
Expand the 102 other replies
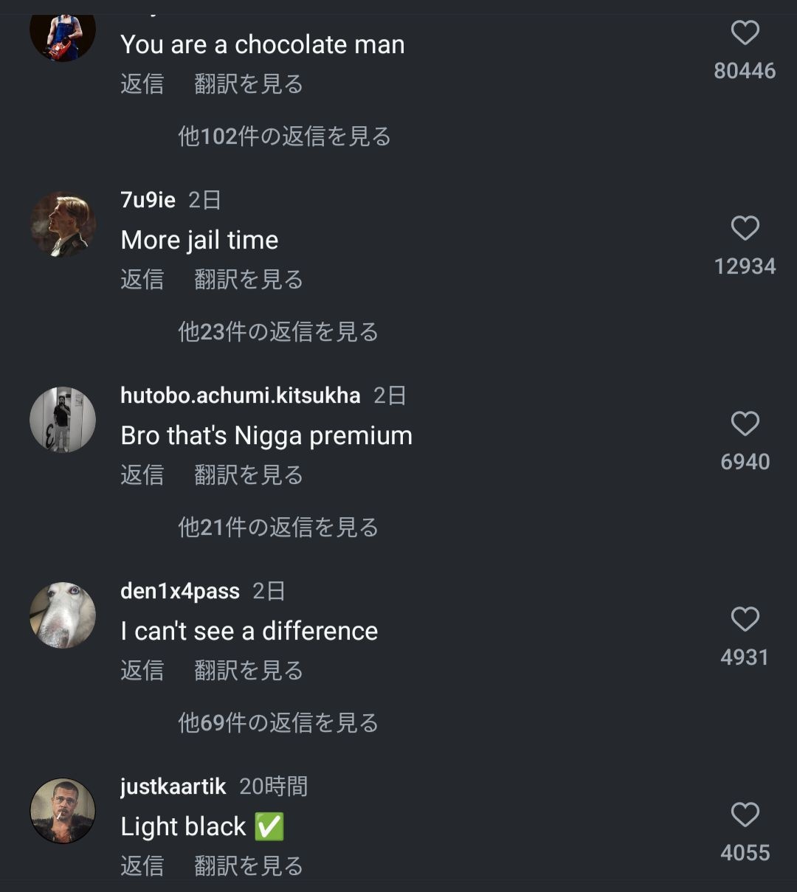click(x=284, y=136)
